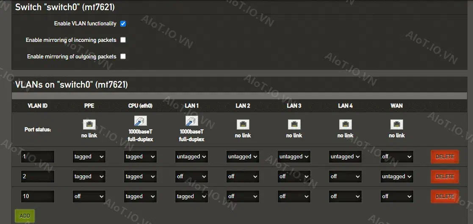Add a new VLAN entry

tap(25, 216)
